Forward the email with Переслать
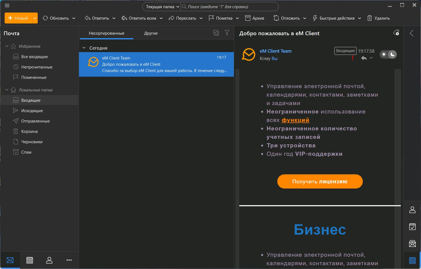Image resolution: width=421 pixels, height=269 pixels. tap(182, 18)
